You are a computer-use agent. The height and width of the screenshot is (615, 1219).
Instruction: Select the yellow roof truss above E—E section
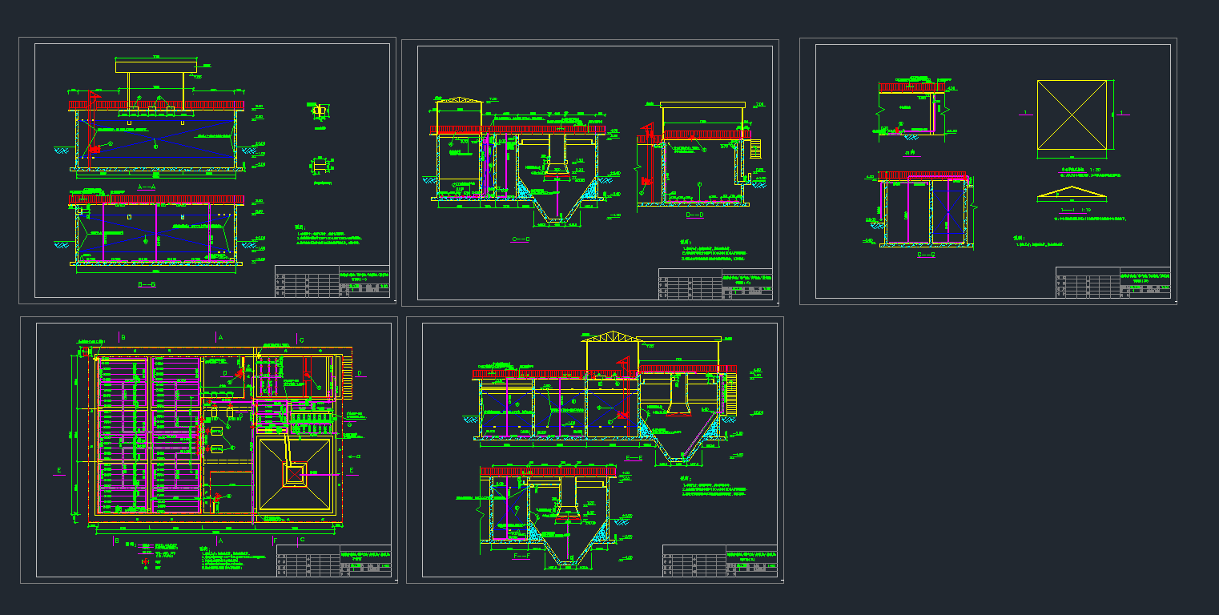tap(610, 337)
